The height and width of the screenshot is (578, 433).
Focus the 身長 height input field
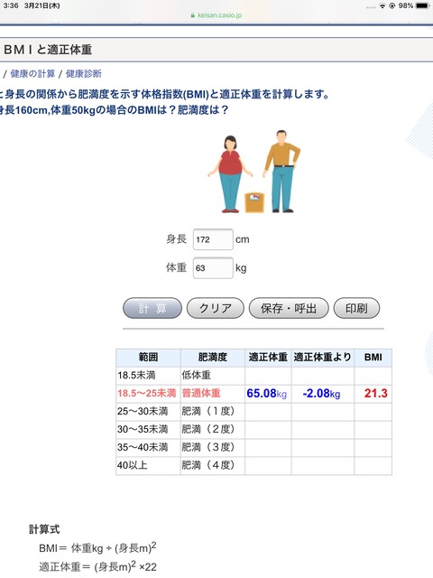coord(213,239)
